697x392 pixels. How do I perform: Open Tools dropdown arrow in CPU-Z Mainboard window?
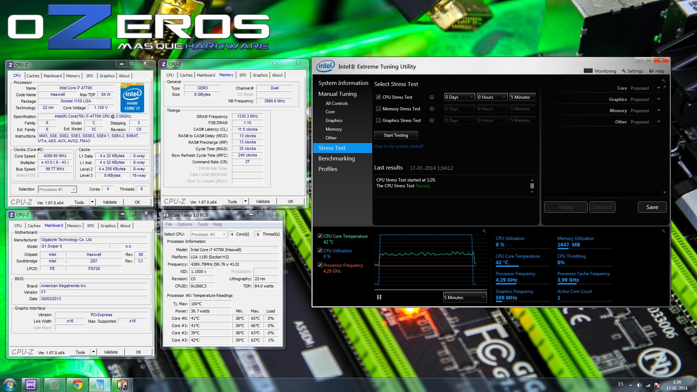tap(93, 352)
